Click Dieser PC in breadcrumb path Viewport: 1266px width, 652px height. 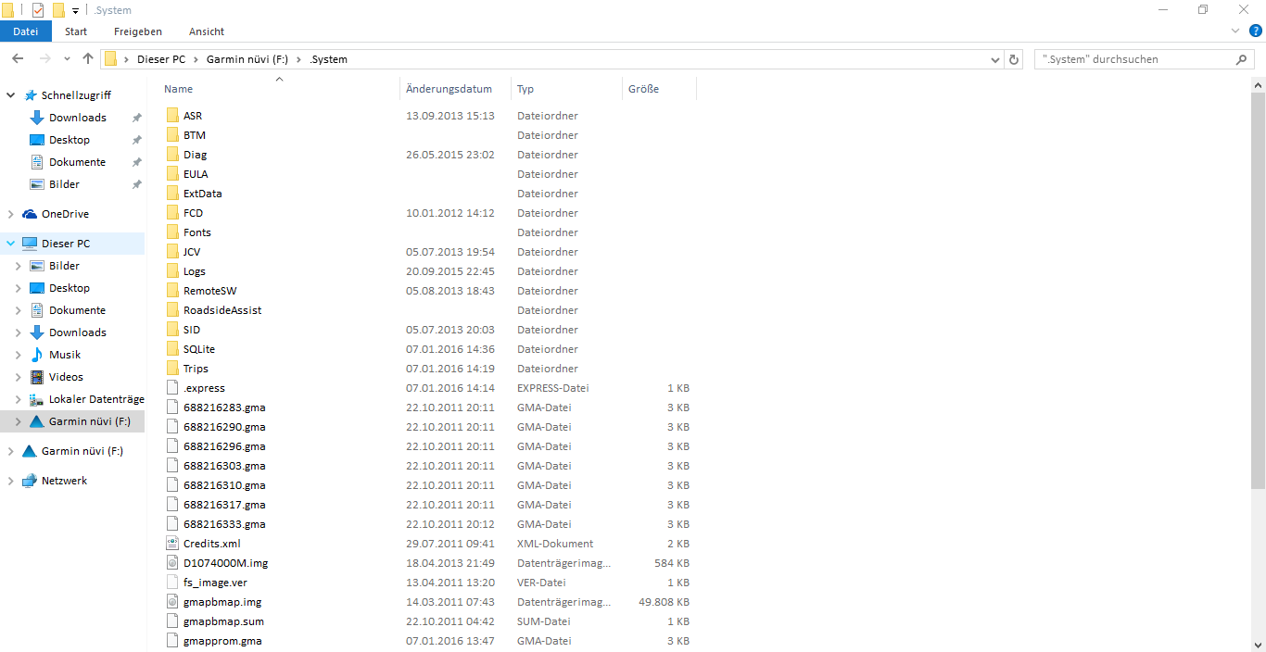[161, 59]
